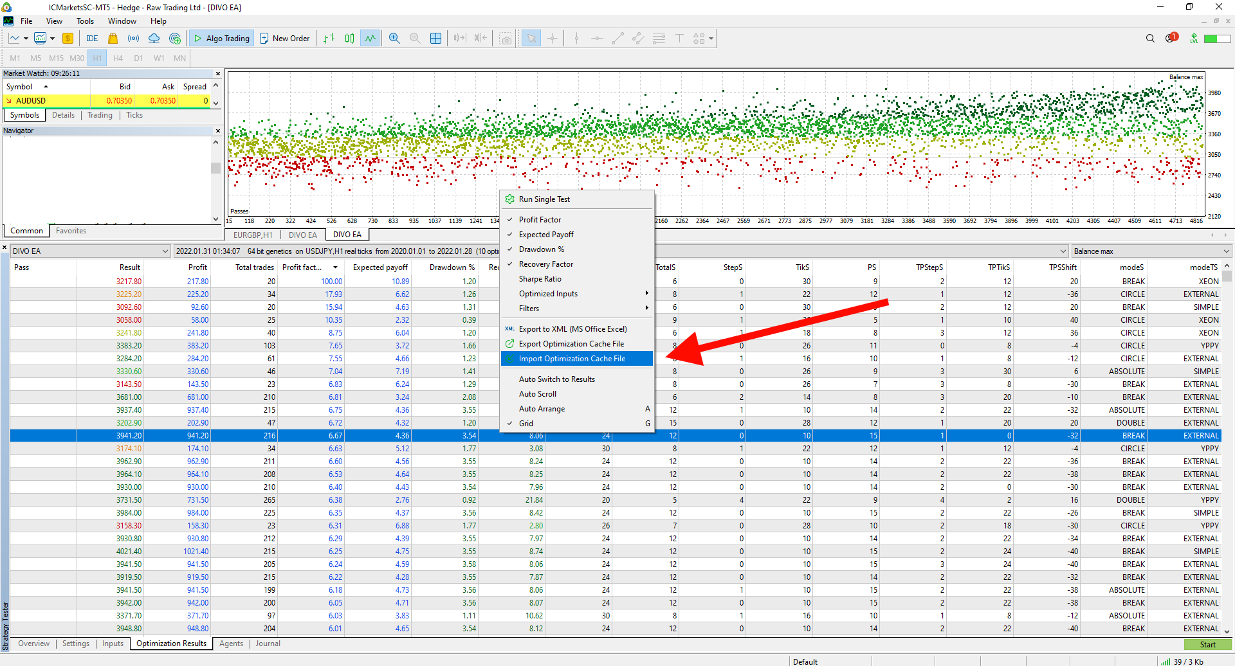Click the tile windows grid icon
The width and height of the screenshot is (1235, 666).
click(435, 39)
